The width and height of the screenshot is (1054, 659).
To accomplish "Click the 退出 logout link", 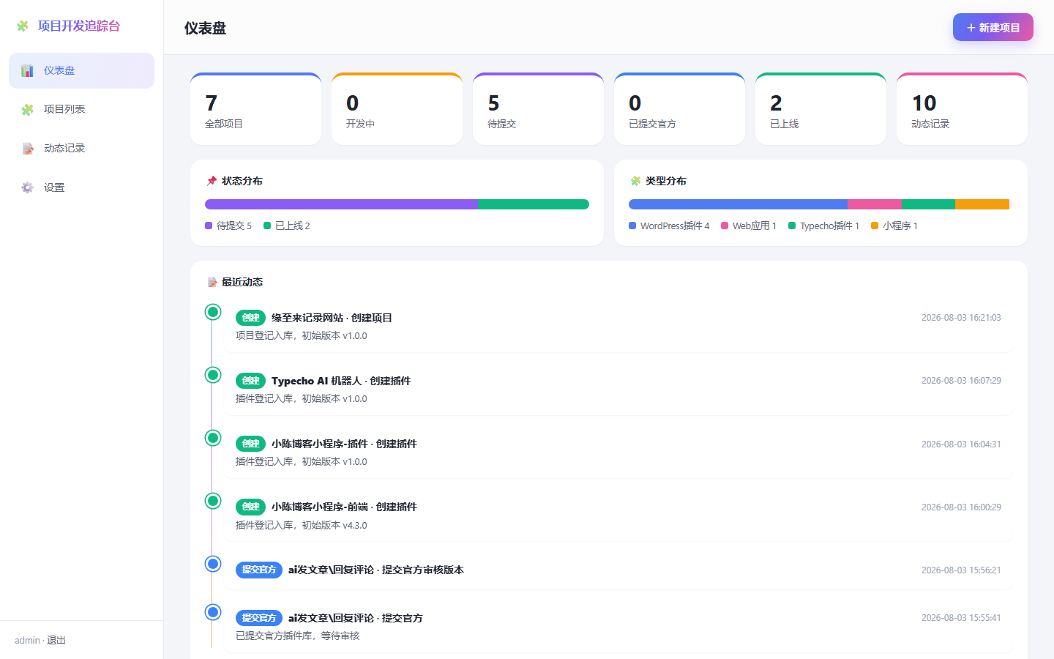I will coord(56,640).
